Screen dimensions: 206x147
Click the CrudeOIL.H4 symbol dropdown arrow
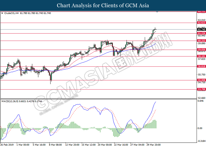coord(2,13)
